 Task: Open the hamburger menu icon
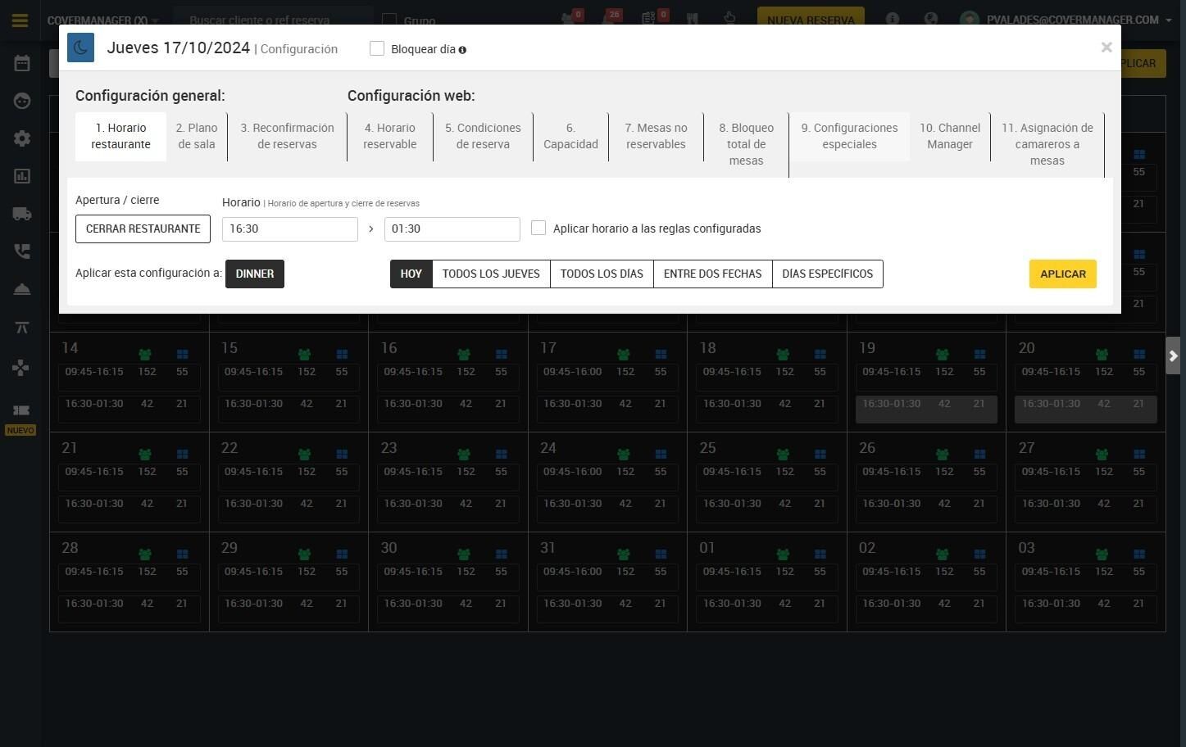click(20, 20)
